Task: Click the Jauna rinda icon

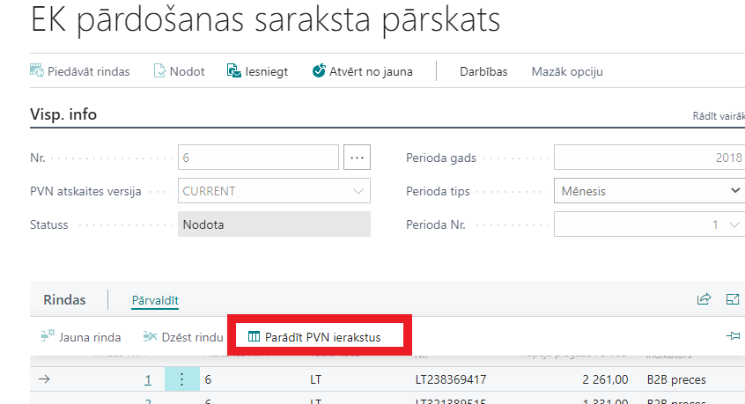Action: click(48, 336)
